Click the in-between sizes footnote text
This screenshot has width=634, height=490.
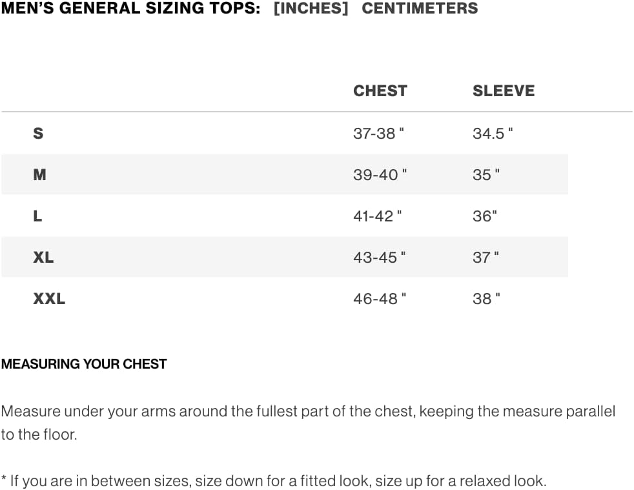tap(274, 481)
